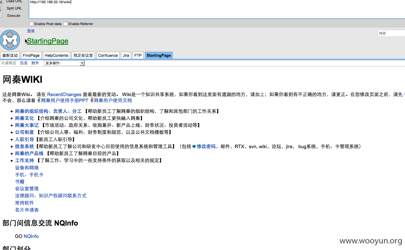The height and width of the screenshot is (250, 405).
Task: Open the 会议室管理 link
Action: click(x=27, y=188)
